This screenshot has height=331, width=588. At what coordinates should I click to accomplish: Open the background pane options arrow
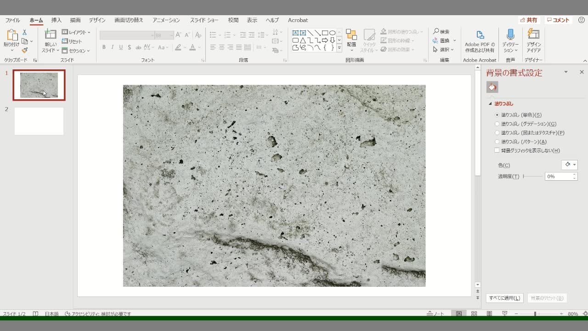tap(566, 72)
